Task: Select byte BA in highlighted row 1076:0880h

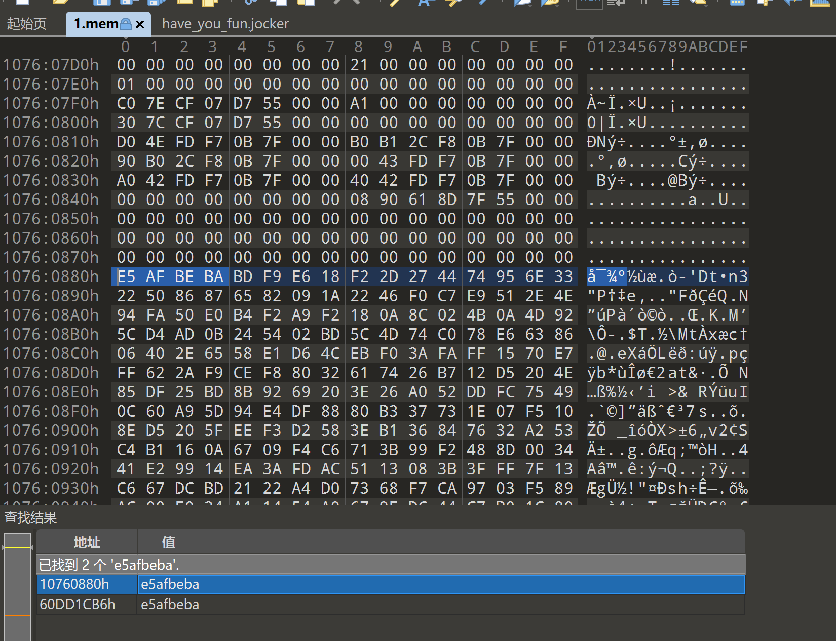Action: (x=214, y=276)
